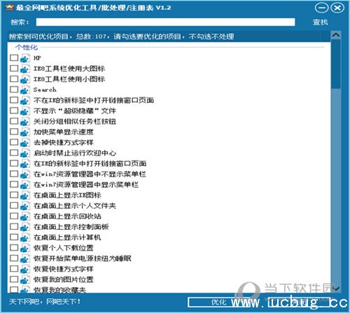Click the vertical scrollbar thumb
350x313 pixels.
pyautogui.click(x=336, y=64)
